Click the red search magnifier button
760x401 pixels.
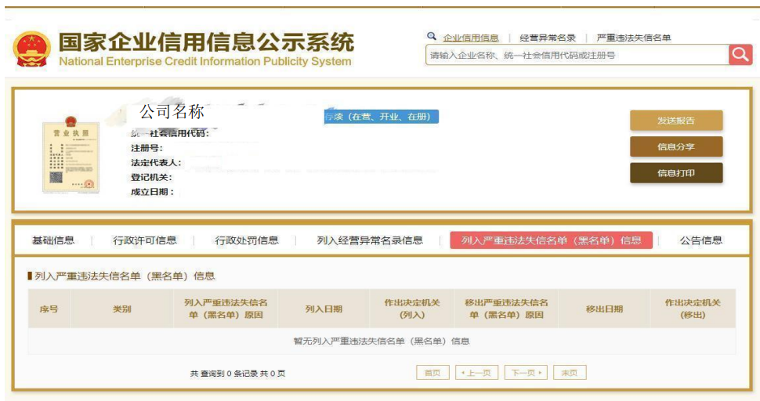click(x=740, y=55)
